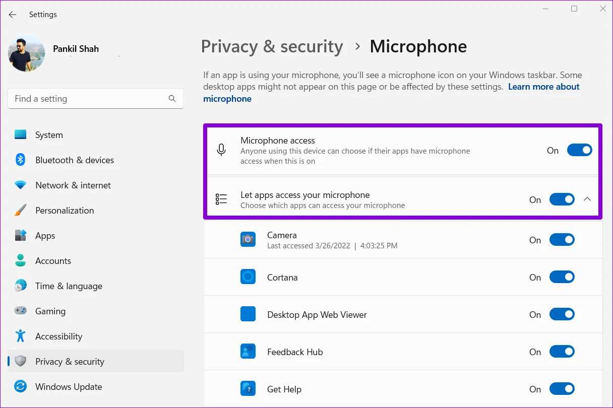Click the Gaming controller icon

coord(20,311)
